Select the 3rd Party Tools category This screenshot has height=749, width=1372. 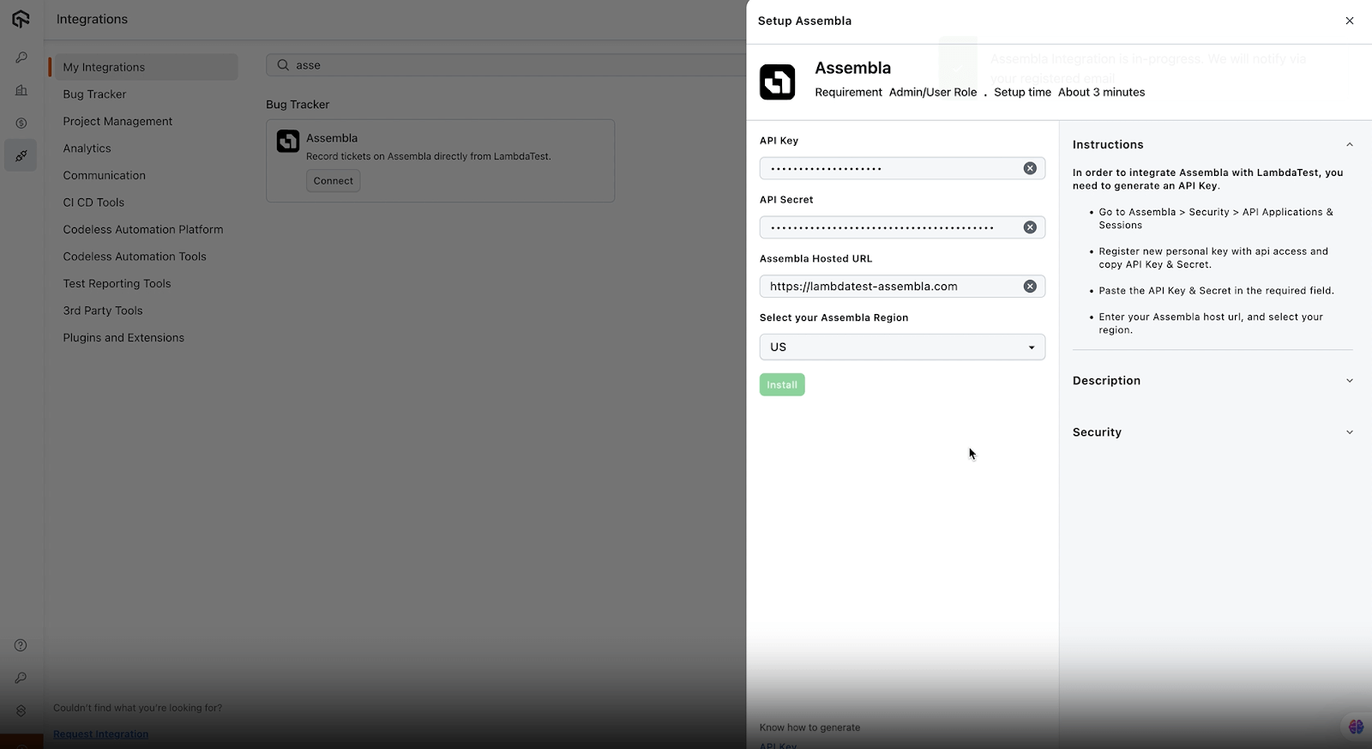coord(103,311)
